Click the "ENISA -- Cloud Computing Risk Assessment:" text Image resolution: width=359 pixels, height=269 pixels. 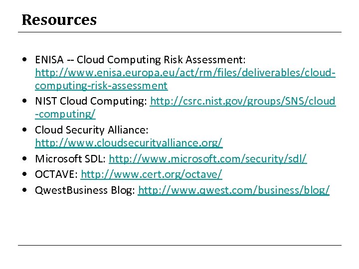click(x=140, y=60)
